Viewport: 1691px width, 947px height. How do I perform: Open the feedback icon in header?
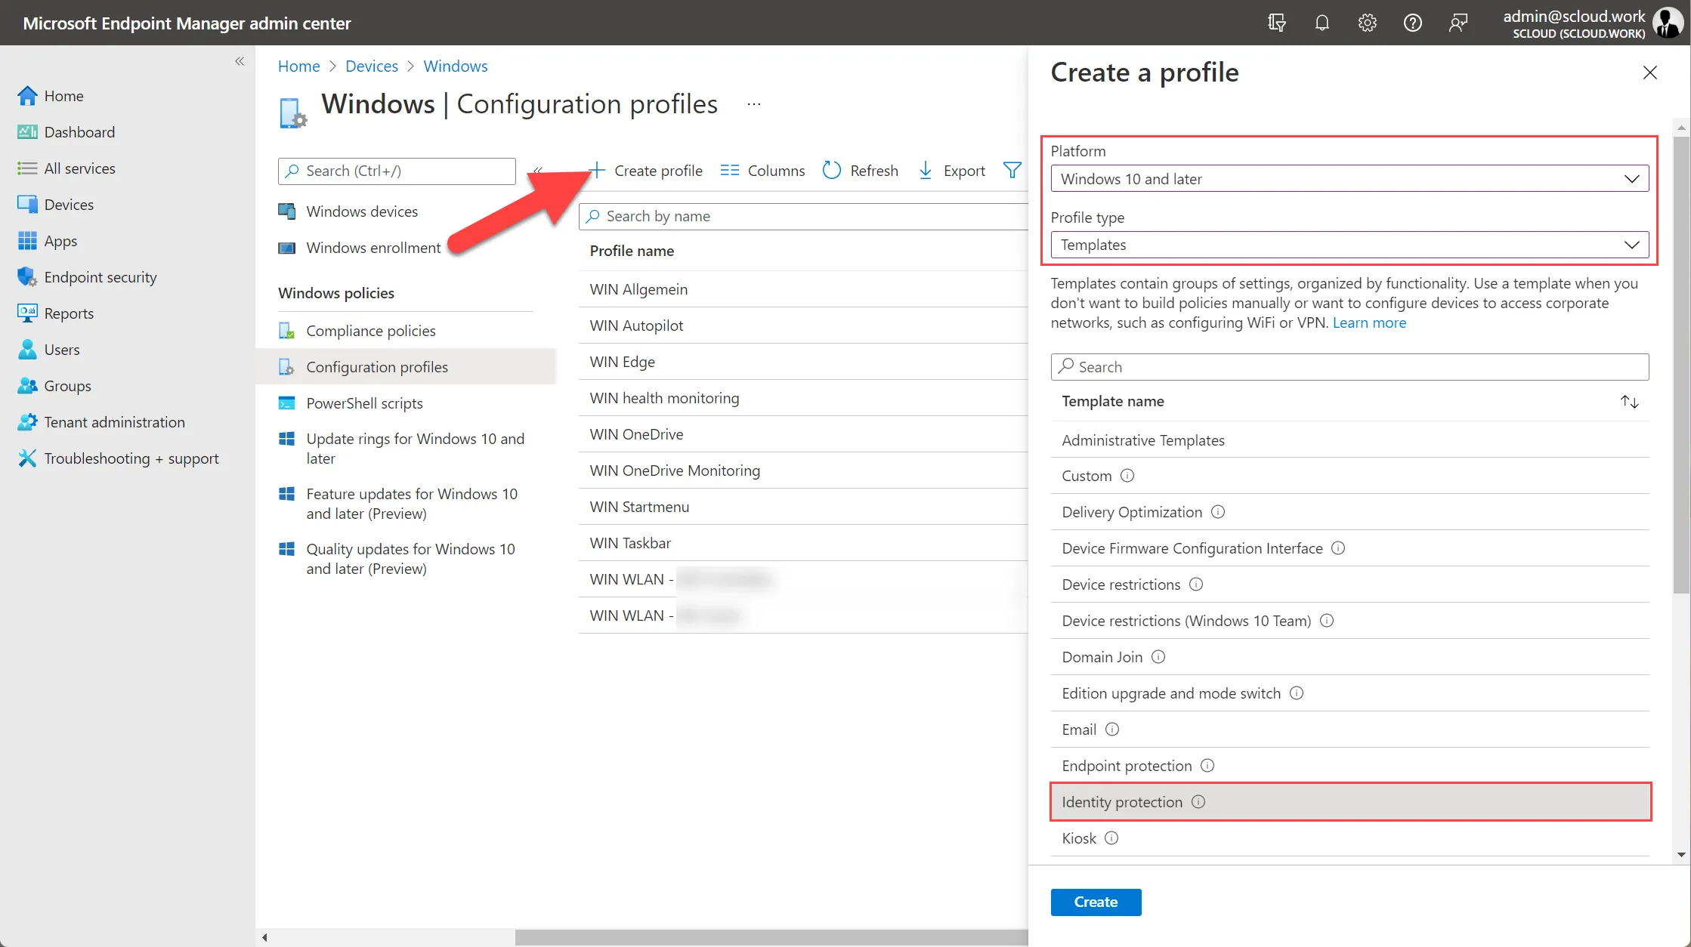(x=1458, y=23)
